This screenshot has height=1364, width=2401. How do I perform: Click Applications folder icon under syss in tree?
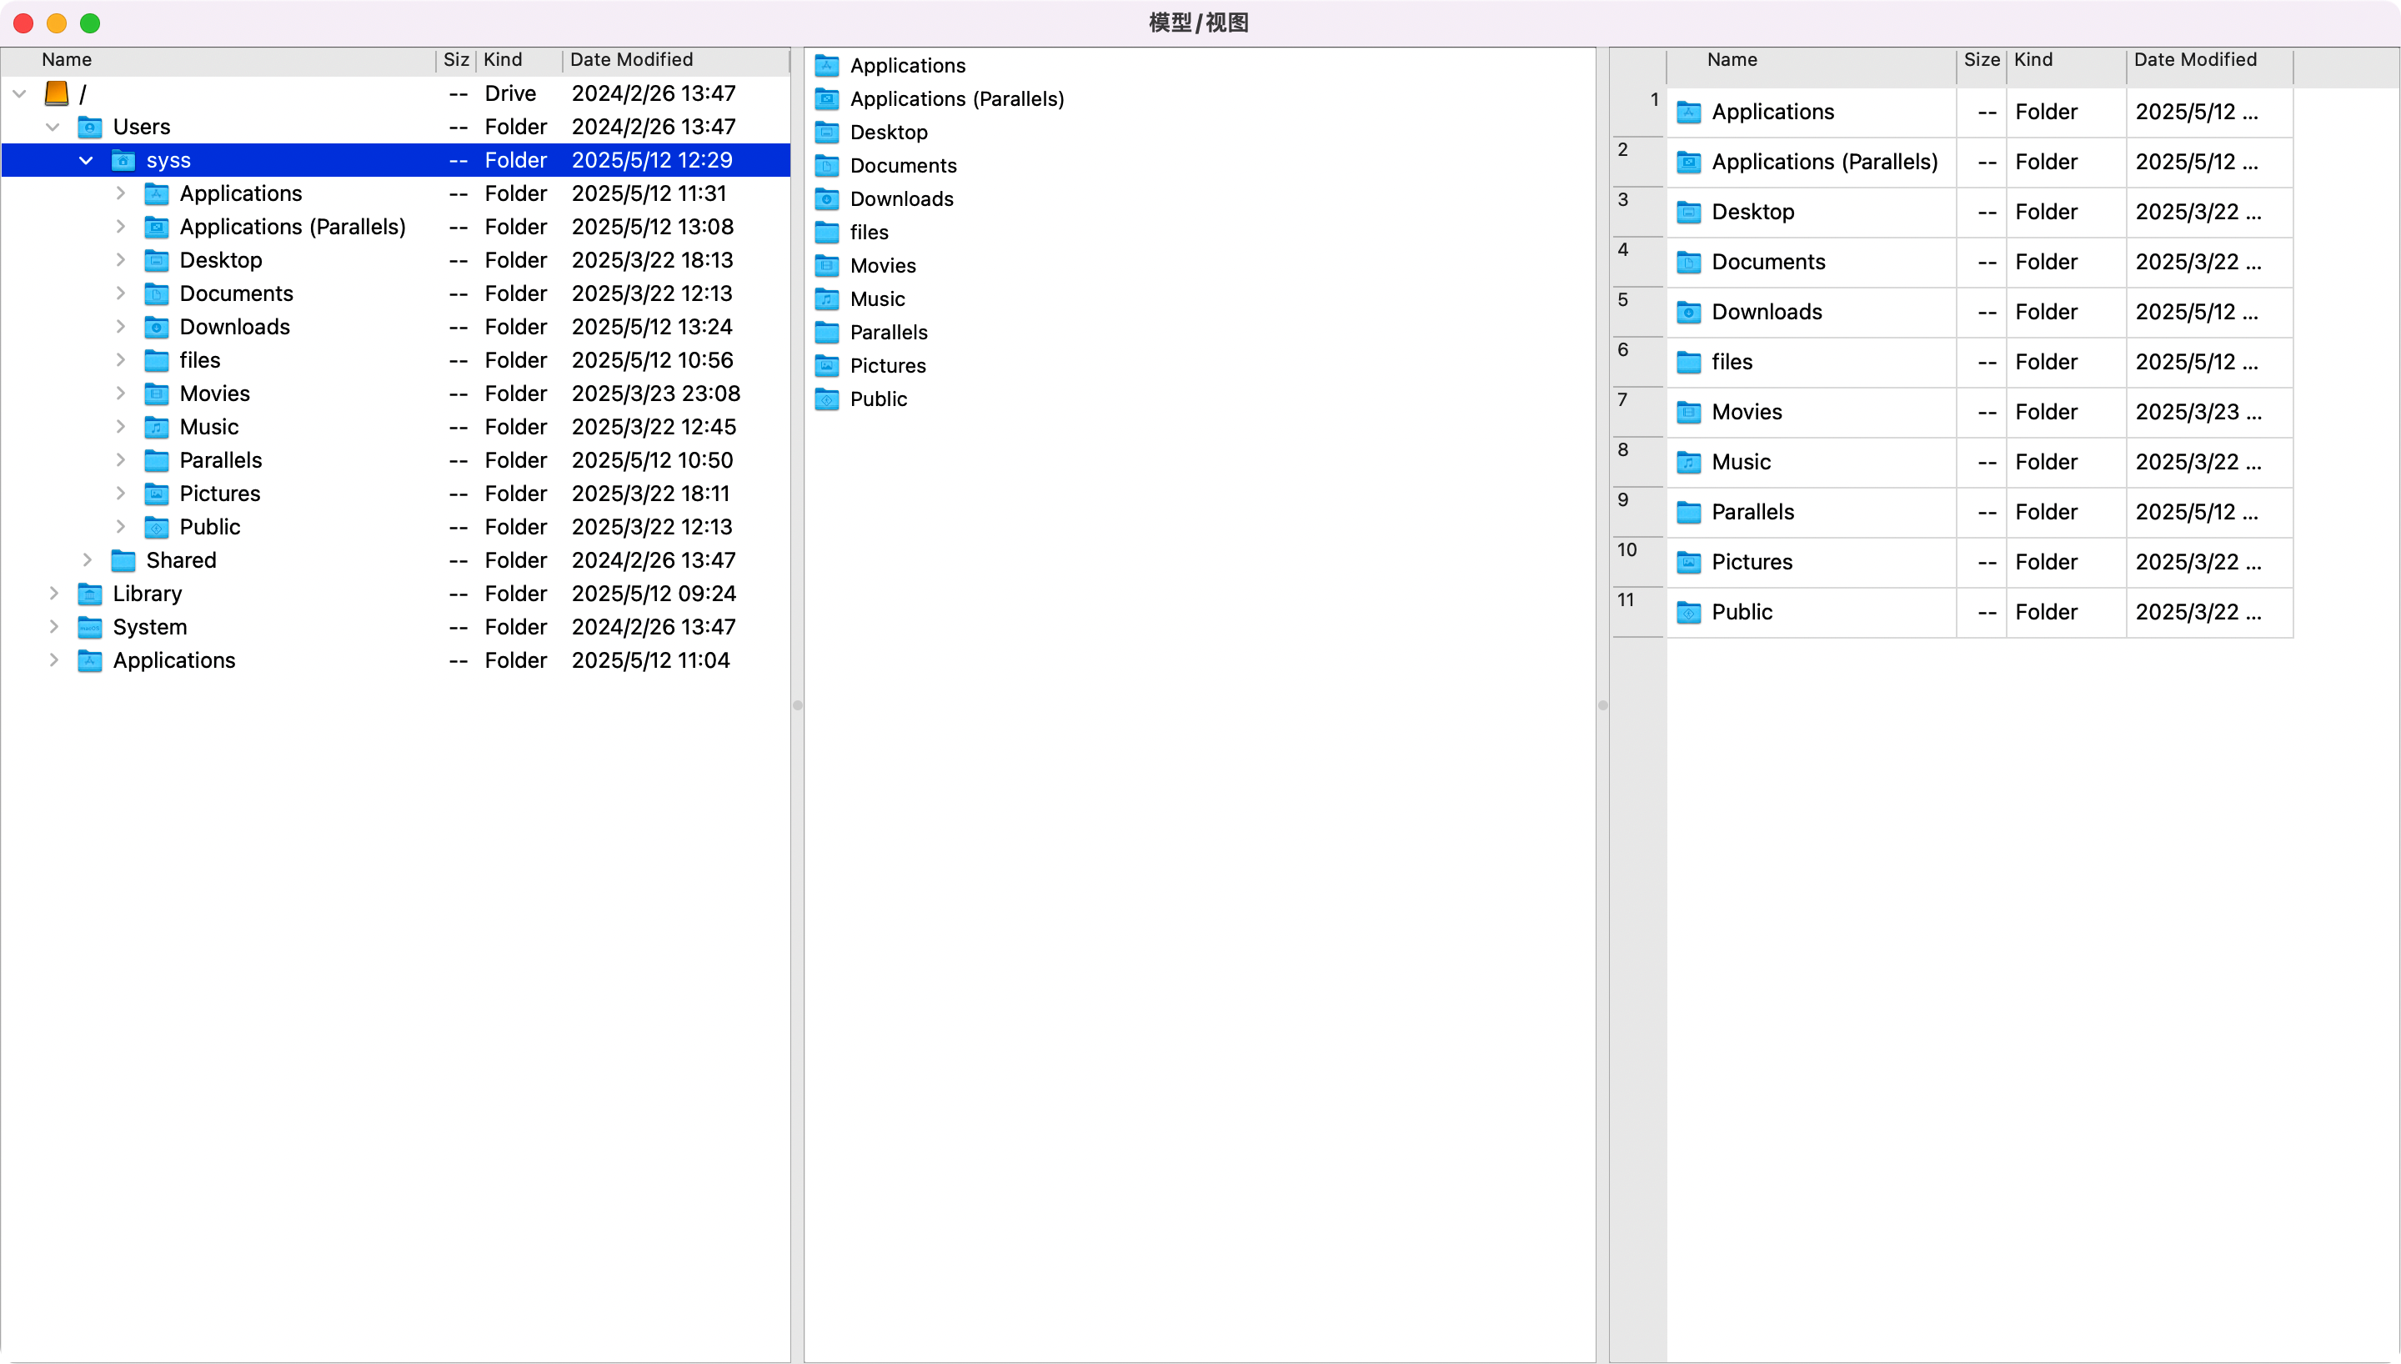point(157,193)
